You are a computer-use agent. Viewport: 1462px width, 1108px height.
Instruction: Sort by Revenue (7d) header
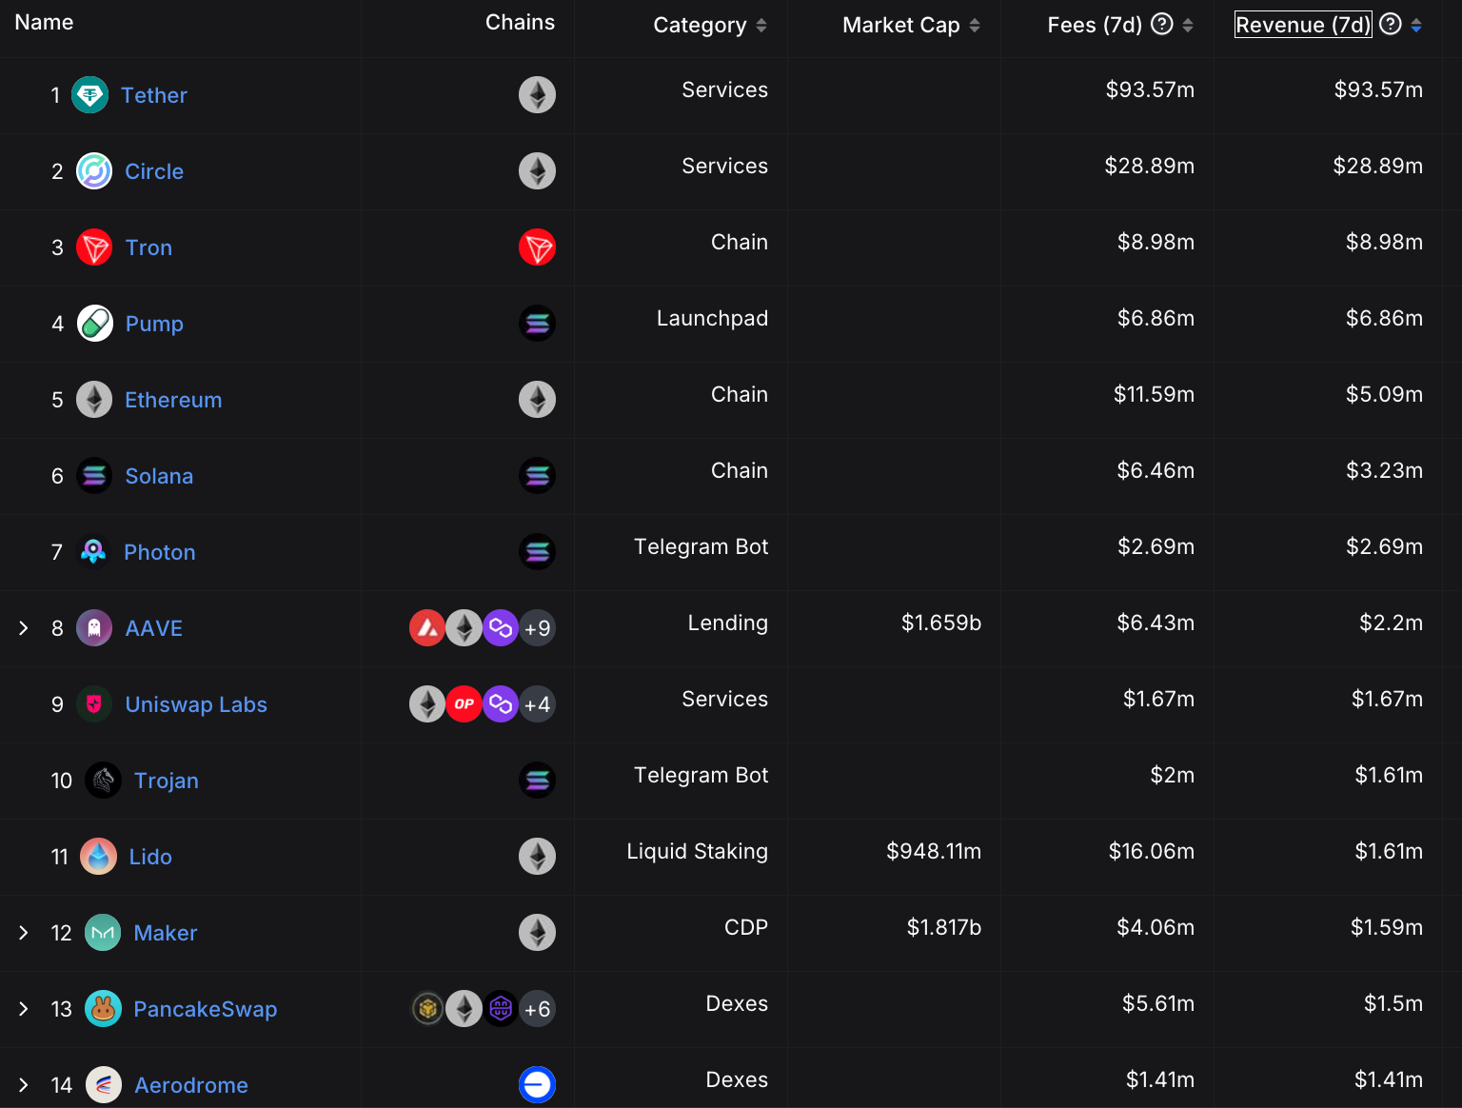click(1302, 25)
